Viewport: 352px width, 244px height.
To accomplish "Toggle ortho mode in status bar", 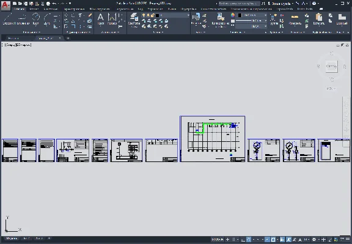I will pyautogui.click(x=243, y=240).
